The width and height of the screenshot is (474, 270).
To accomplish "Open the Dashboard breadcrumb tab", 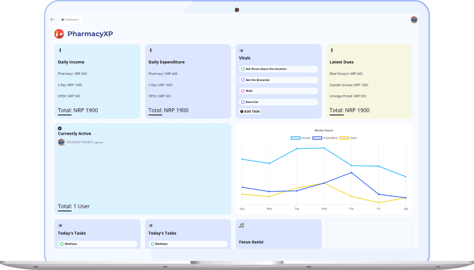I will coord(70,20).
